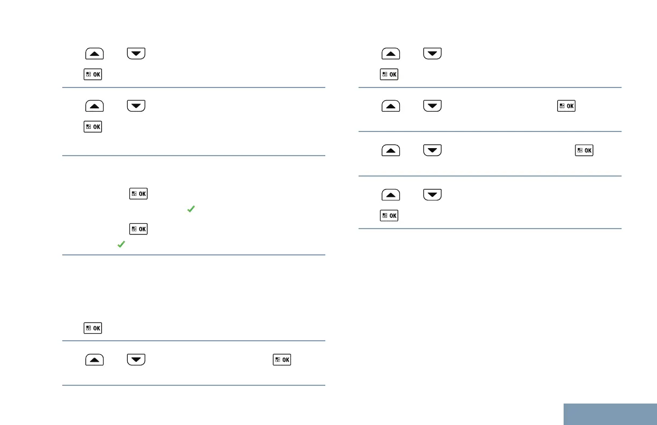Click the lone OK key above the left column's last step
Image resolution: width=657 pixels, height=425 pixels.
coord(93,328)
